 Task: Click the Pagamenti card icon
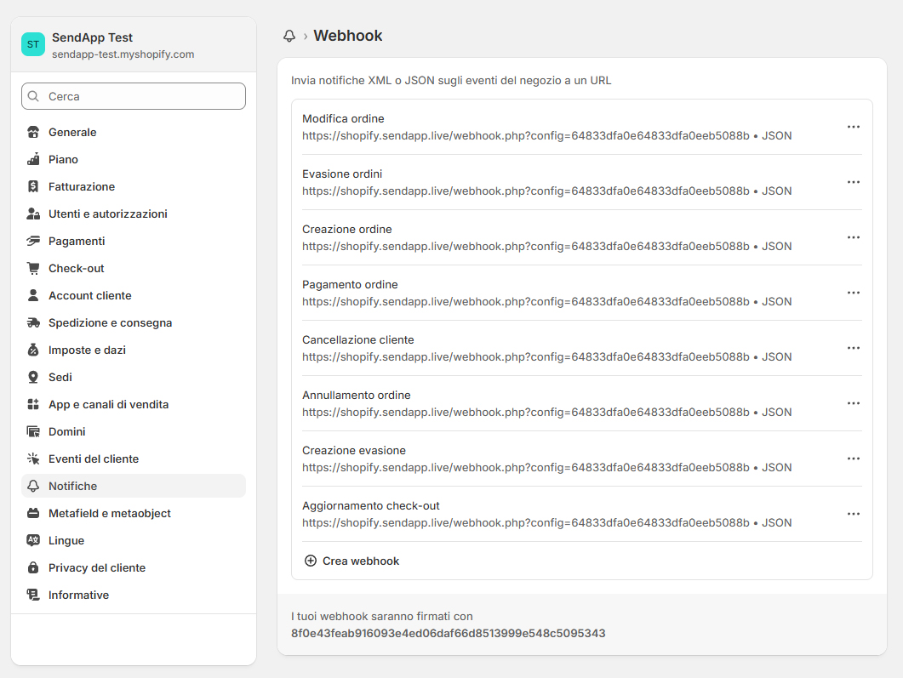pyautogui.click(x=33, y=241)
